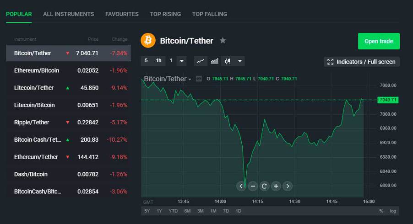Reset the chart view with refresh icon
413x224 pixels.
point(264,186)
